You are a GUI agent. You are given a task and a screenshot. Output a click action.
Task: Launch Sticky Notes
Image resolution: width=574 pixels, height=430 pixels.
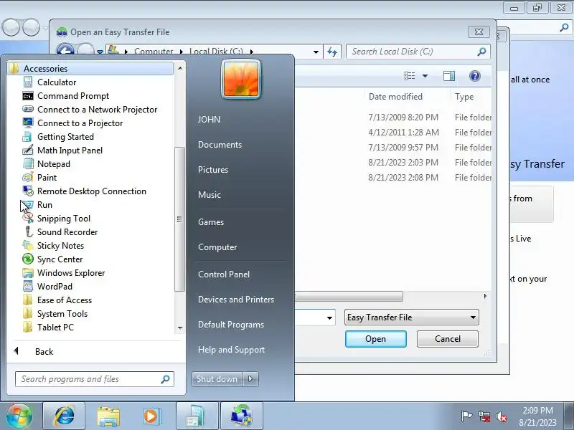point(60,246)
